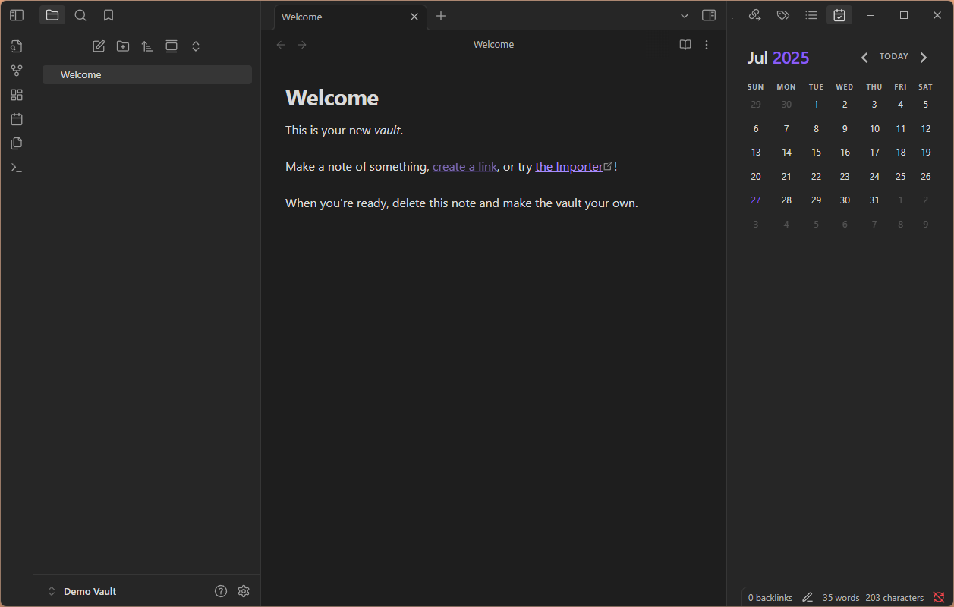Image resolution: width=954 pixels, height=607 pixels.
Task: Click the Demo Vault name
Action: click(x=90, y=591)
